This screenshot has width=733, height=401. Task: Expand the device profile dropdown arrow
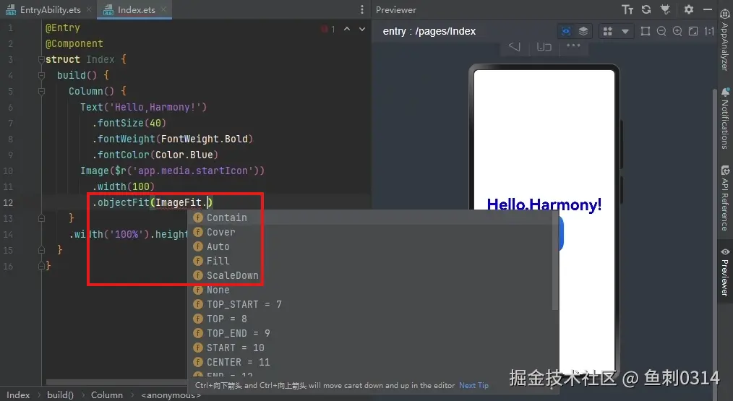[x=625, y=31]
